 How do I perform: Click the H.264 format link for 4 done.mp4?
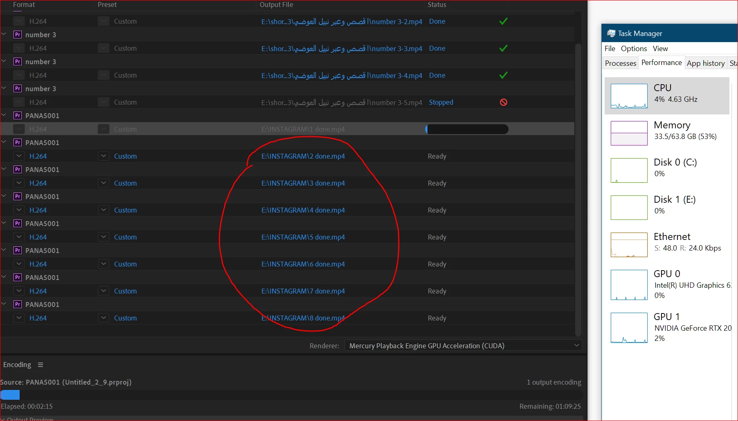point(38,210)
